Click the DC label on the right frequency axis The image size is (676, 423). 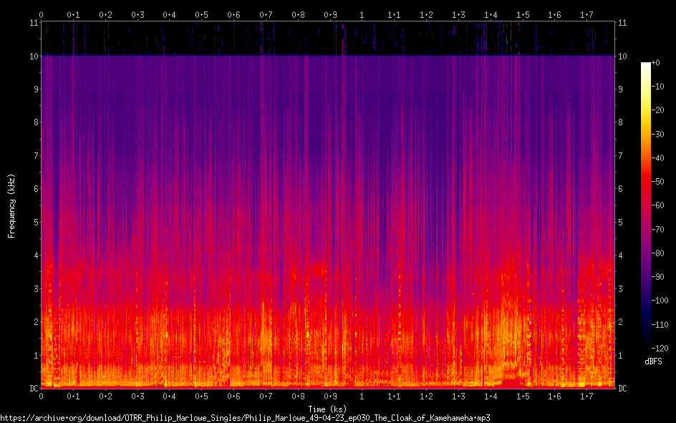tap(623, 389)
